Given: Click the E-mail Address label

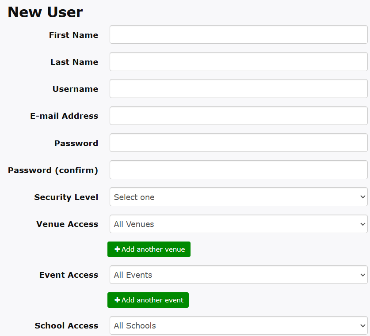Looking at the screenshot, I should point(64,116).
